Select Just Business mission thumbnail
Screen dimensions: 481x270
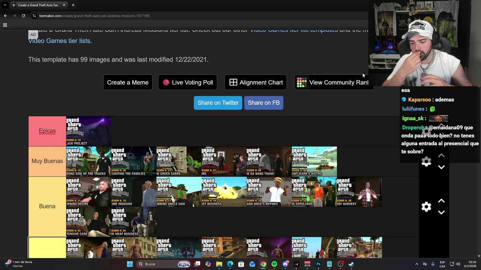(x=224, y=192)
